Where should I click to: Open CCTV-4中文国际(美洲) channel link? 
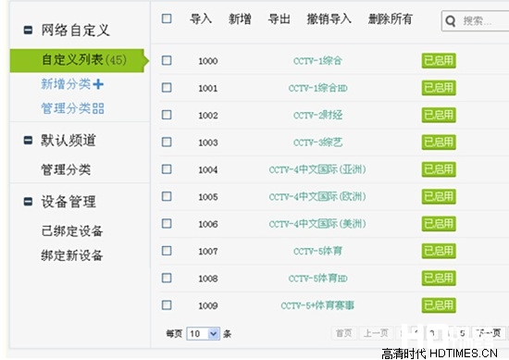point(317,224)
